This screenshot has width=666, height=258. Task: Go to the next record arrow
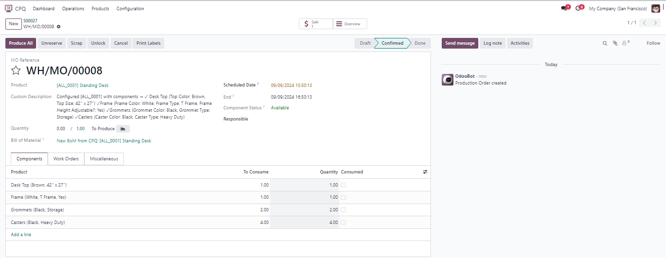[655, 23]
